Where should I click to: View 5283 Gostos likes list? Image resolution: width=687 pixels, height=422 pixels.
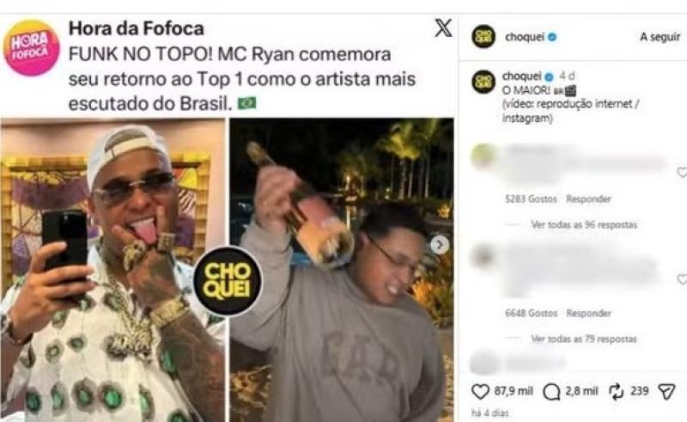531,199
